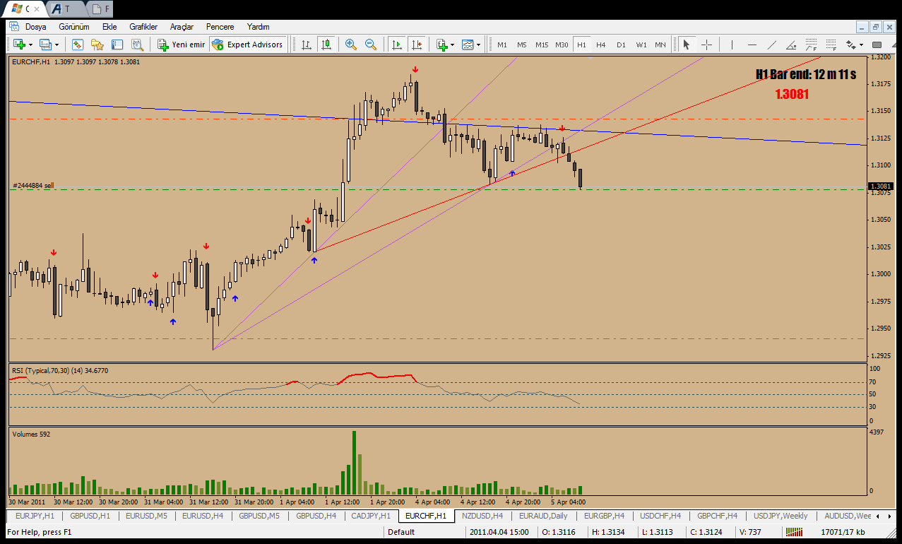The height and width of the screenshot is (544, 902).
Task: Toggle the Expert Advisors button
Action: [247, 45]
